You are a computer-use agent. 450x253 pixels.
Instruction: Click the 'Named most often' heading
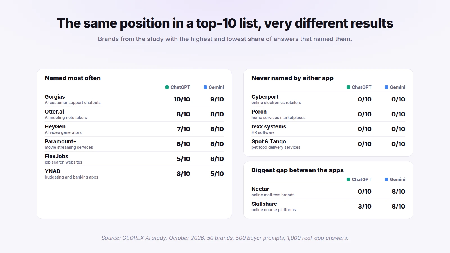tap(73, 78)
